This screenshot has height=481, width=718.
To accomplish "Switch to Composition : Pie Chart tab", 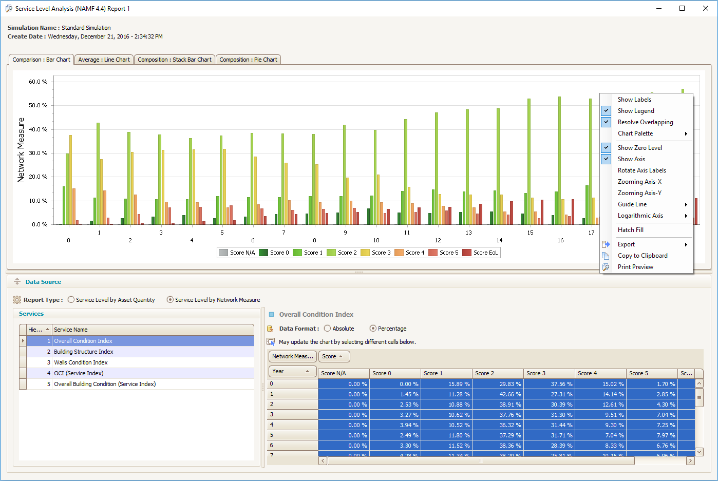I will coord(248,60).
